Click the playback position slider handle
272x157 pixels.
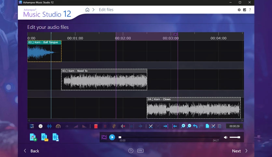pyautogui.click(x=120, y=137)
